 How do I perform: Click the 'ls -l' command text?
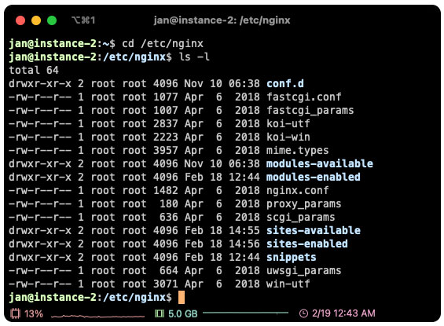pos(194,57)
